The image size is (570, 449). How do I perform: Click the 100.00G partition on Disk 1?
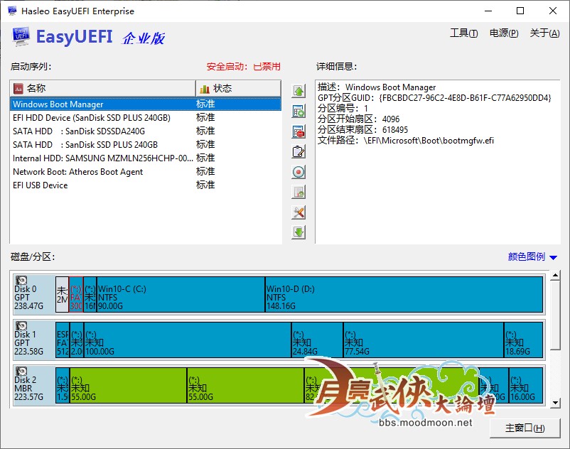click(188, 340)
